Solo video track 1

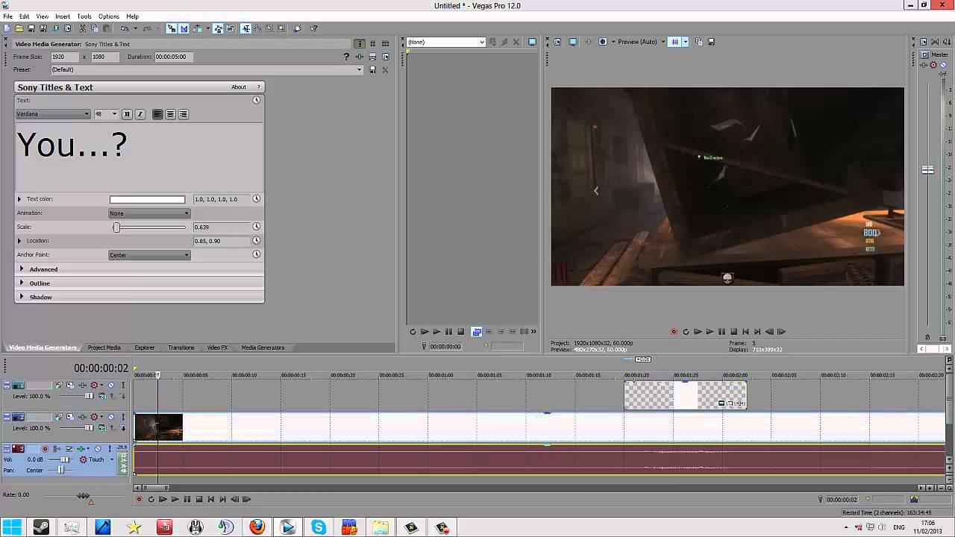coord(123,385)
